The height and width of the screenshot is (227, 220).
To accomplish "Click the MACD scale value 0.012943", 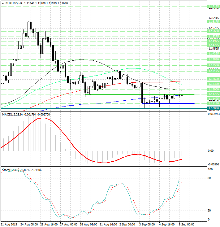I will coord(214,114).
